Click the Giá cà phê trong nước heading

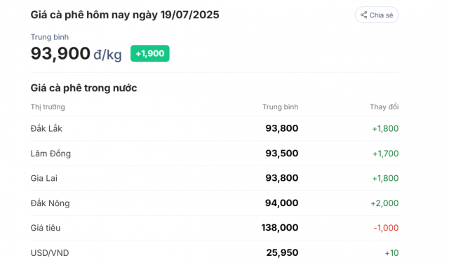point(84,88)
